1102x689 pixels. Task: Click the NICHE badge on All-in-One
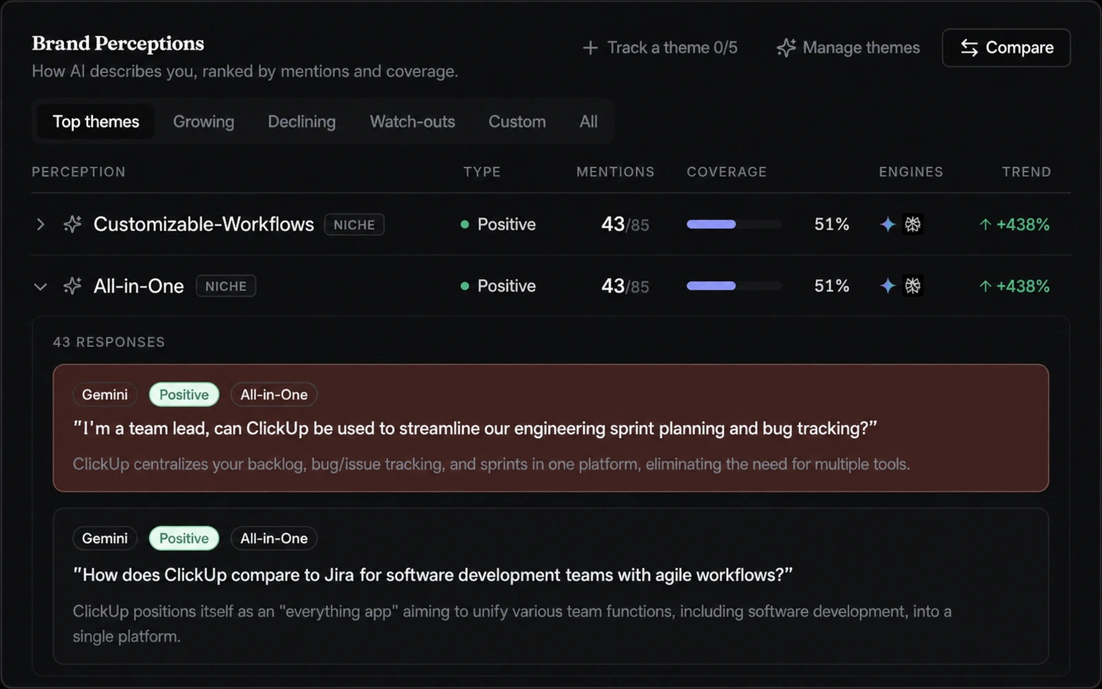point(226,286)
